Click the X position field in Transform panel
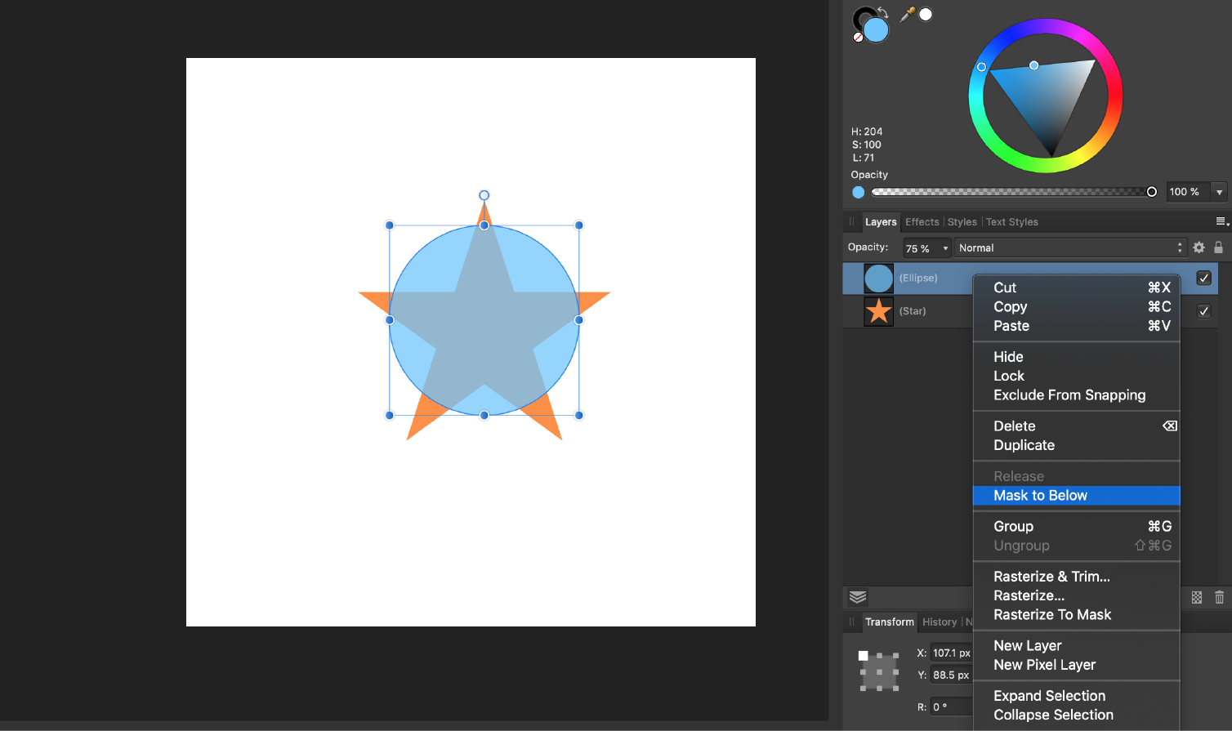 950,652
